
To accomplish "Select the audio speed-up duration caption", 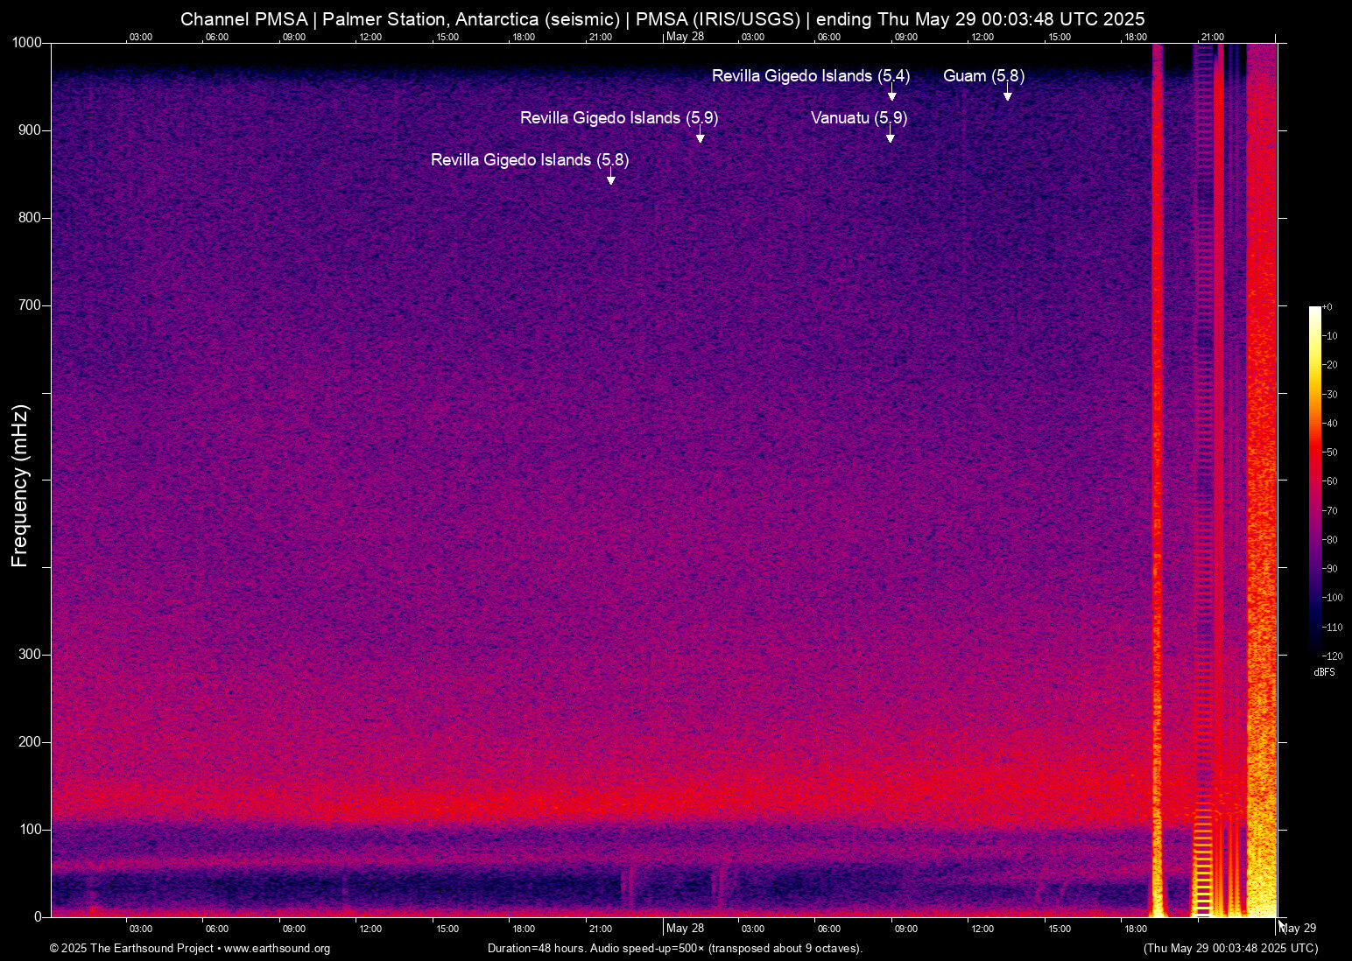I will pyautogui.click(x=674, y=949).
